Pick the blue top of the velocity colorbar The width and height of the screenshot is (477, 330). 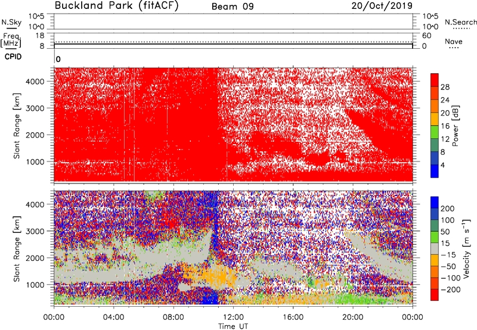click(x=435, y=203)
